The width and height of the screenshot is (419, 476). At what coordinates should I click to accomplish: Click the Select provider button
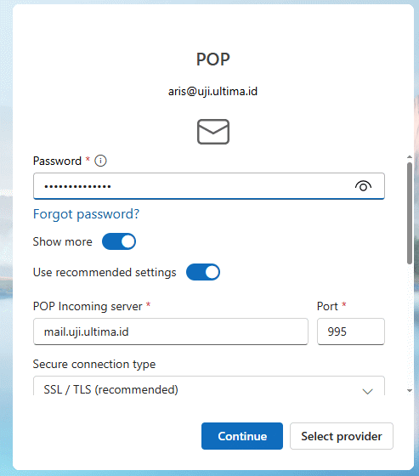point(342,436)
